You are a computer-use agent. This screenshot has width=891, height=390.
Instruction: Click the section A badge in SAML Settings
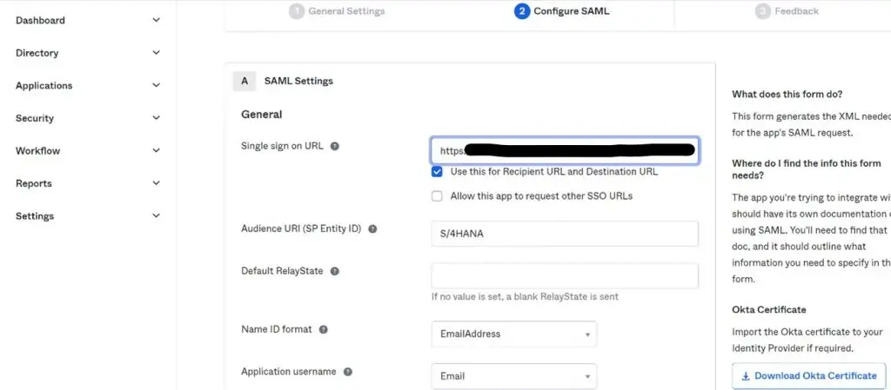[245, 81]
